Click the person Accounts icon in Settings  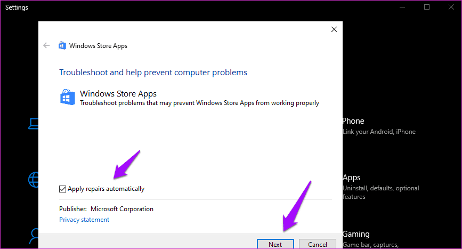coord(34,236)
